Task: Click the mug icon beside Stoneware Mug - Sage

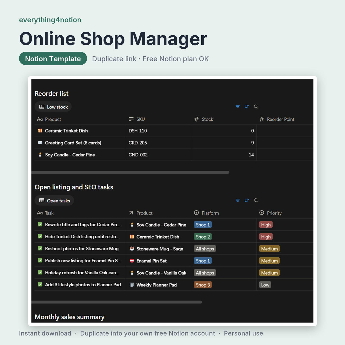Action: pyautogui.click(x=132, y=249)
